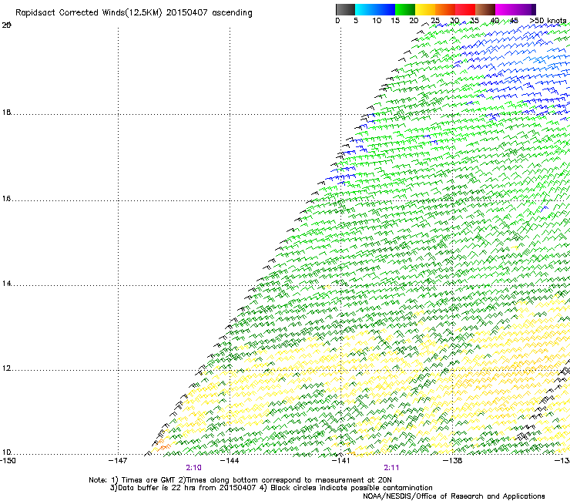The image size is (570, 501).
Task: Click the longitude axis label '-150'
Action: [x=8, y=461]
